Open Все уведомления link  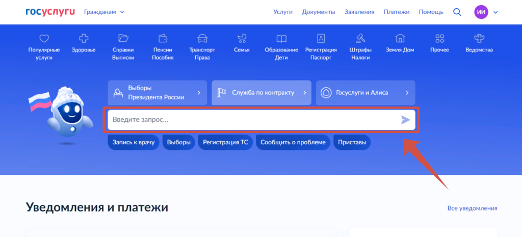(472, 208)
